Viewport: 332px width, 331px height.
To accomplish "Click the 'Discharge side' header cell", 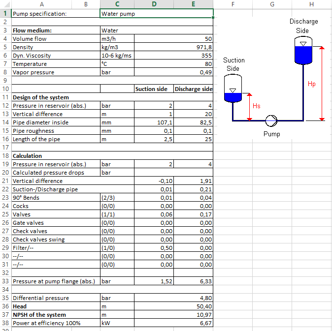I will 193,89.
